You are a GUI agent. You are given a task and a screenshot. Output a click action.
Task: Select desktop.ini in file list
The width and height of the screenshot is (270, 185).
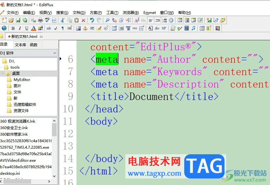pos(10,173)
